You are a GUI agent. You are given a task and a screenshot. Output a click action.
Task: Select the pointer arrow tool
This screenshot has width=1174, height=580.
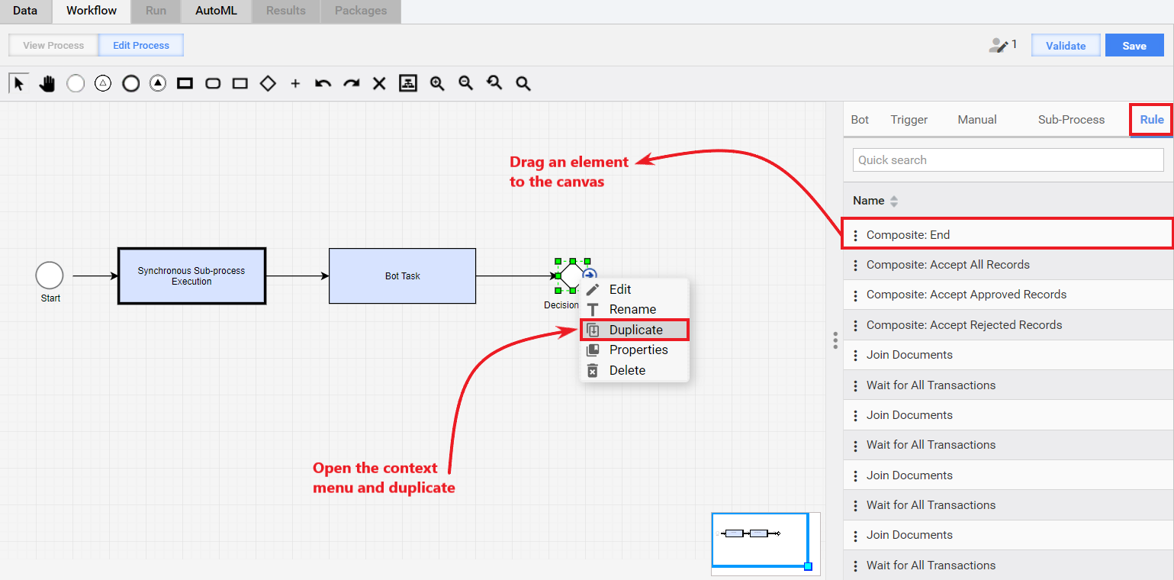point(19,83)
